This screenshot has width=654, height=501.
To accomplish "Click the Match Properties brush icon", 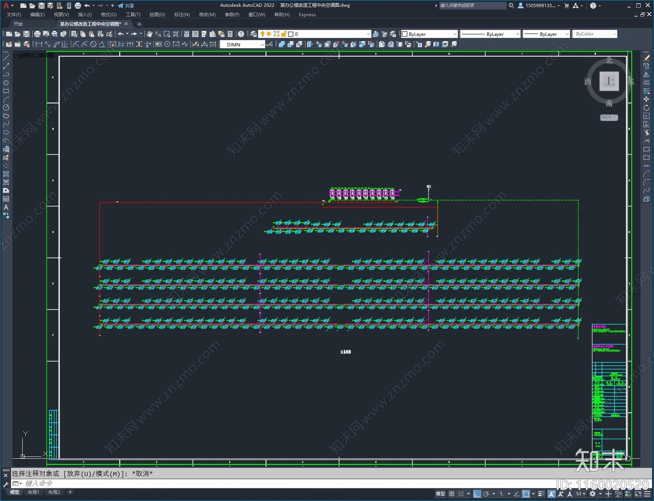I will click(x=109, y=34).
